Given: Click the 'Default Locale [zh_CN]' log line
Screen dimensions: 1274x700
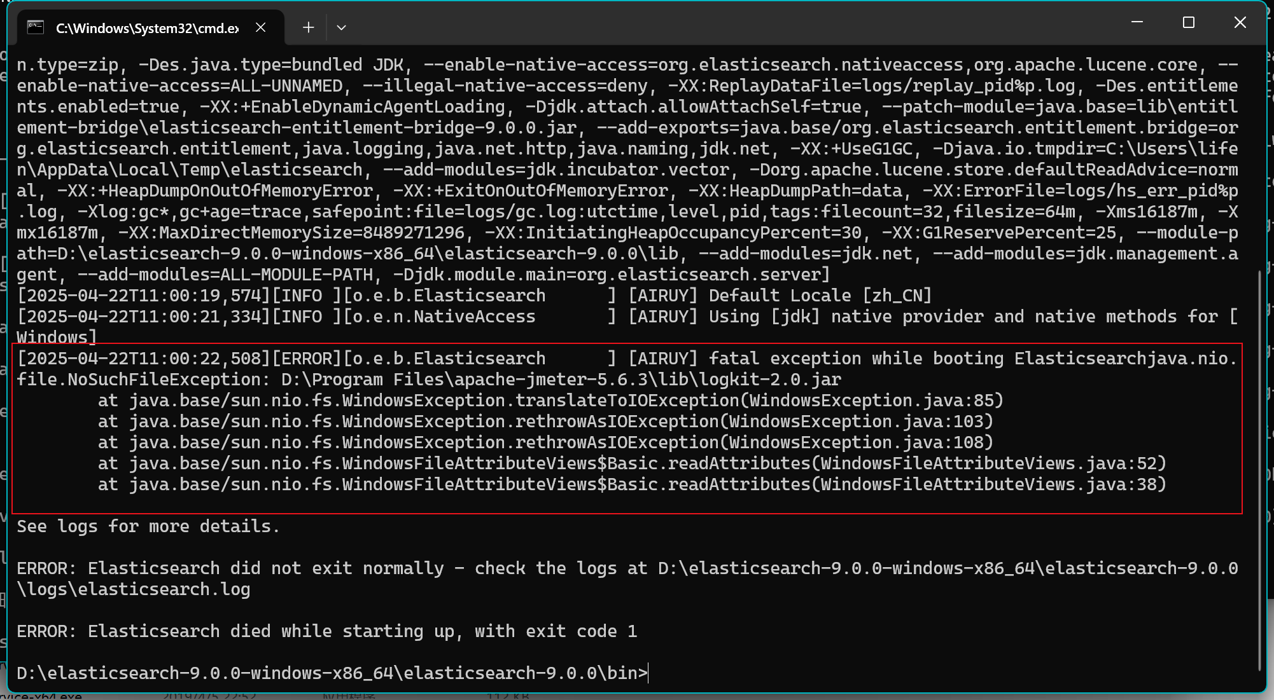Looking at the screenshot, I should click(820, 296).
